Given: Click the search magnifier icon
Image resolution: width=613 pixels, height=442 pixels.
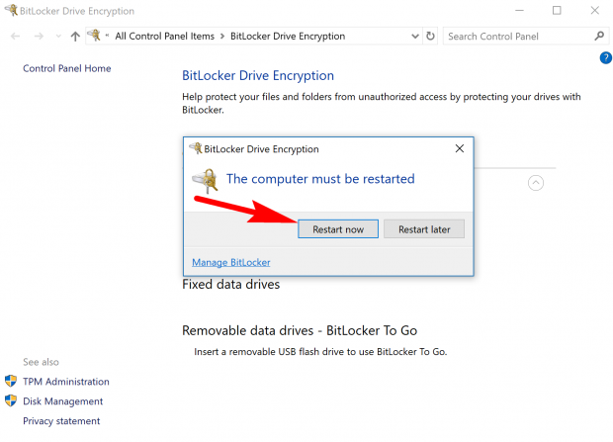Looking at the screenshot, I should 599,36.
